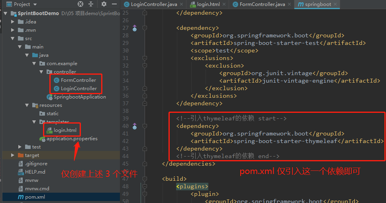Viewport: 386px width, 203px height.
Task: Close the FormController.java tab
Action: point(289,4)
